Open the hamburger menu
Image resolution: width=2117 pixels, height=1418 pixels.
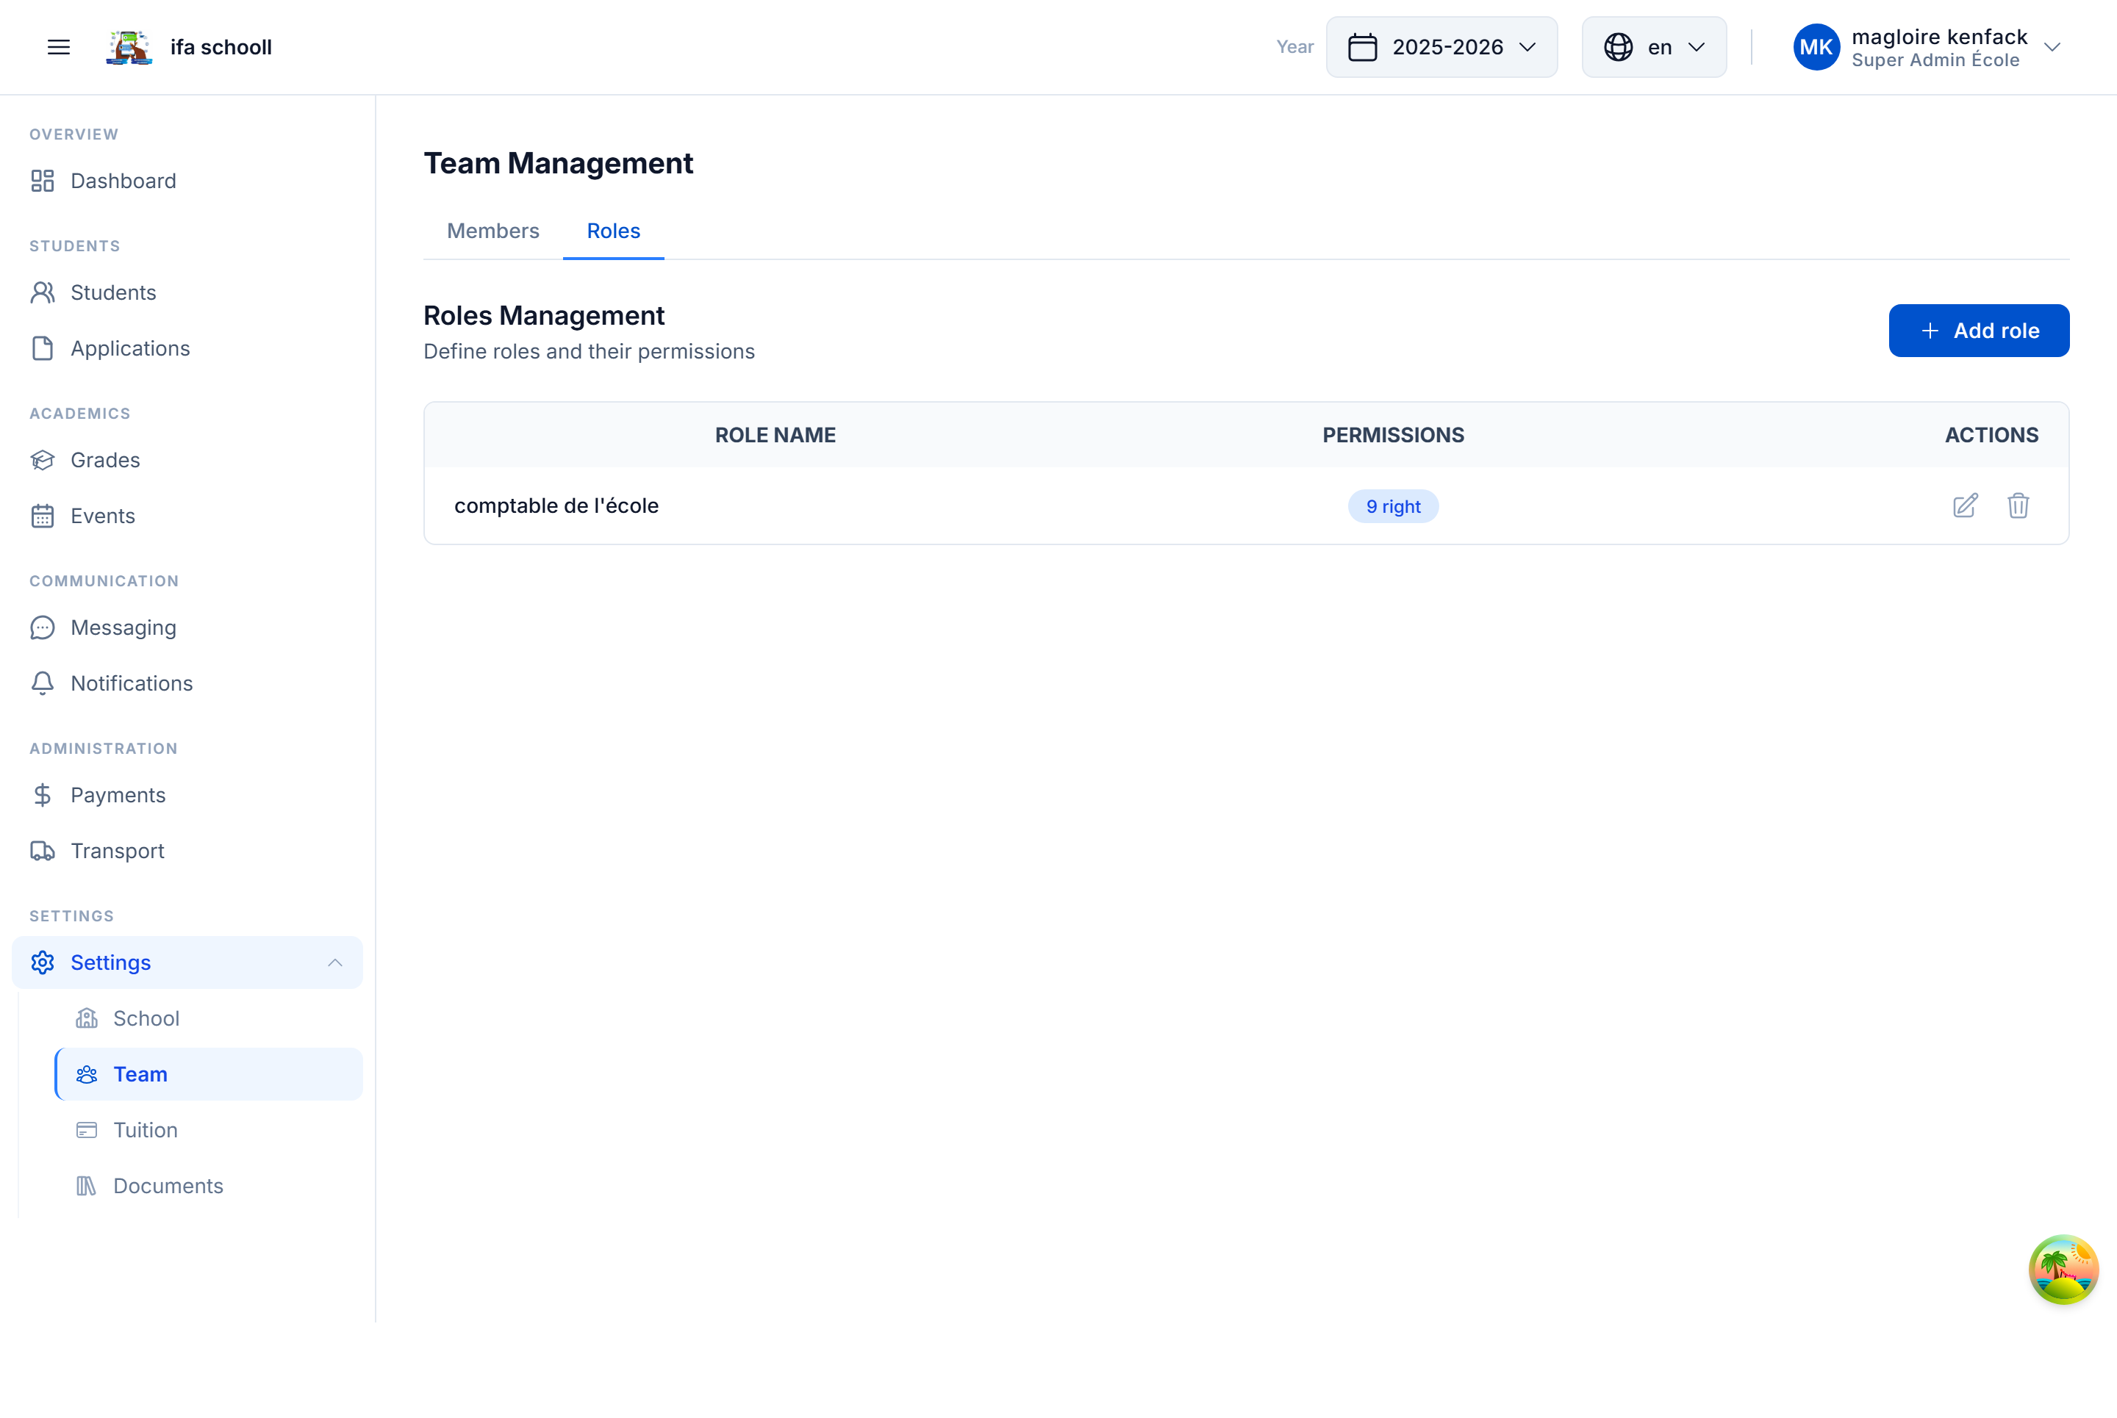point(59,47)
